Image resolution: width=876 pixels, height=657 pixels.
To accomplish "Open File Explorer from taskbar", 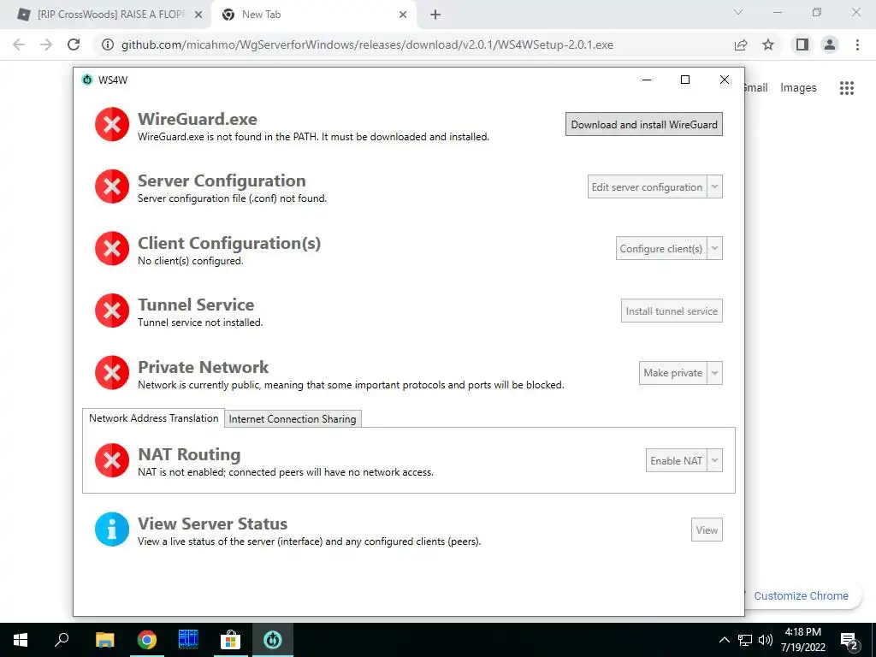I will point(104,640).
